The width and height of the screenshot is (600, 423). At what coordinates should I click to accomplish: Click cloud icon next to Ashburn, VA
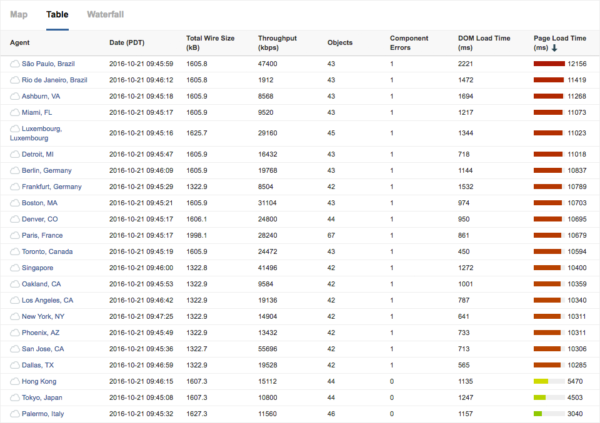click(15, 96)
